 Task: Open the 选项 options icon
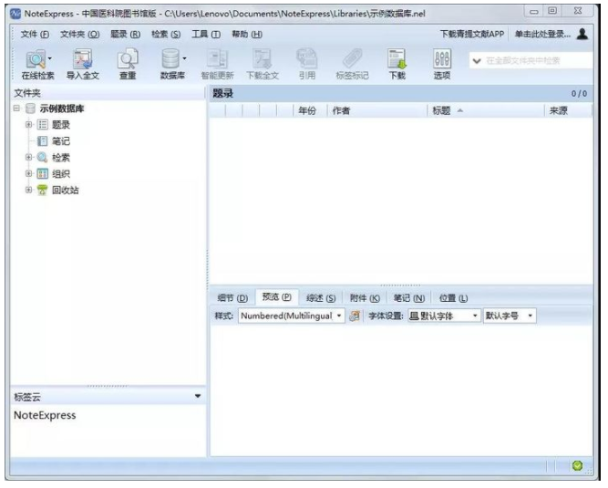(442, 64)
